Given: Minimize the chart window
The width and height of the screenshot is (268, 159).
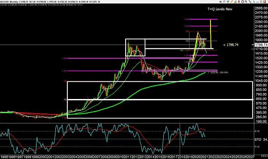Looking at the screenshot, I should point(257,2).
